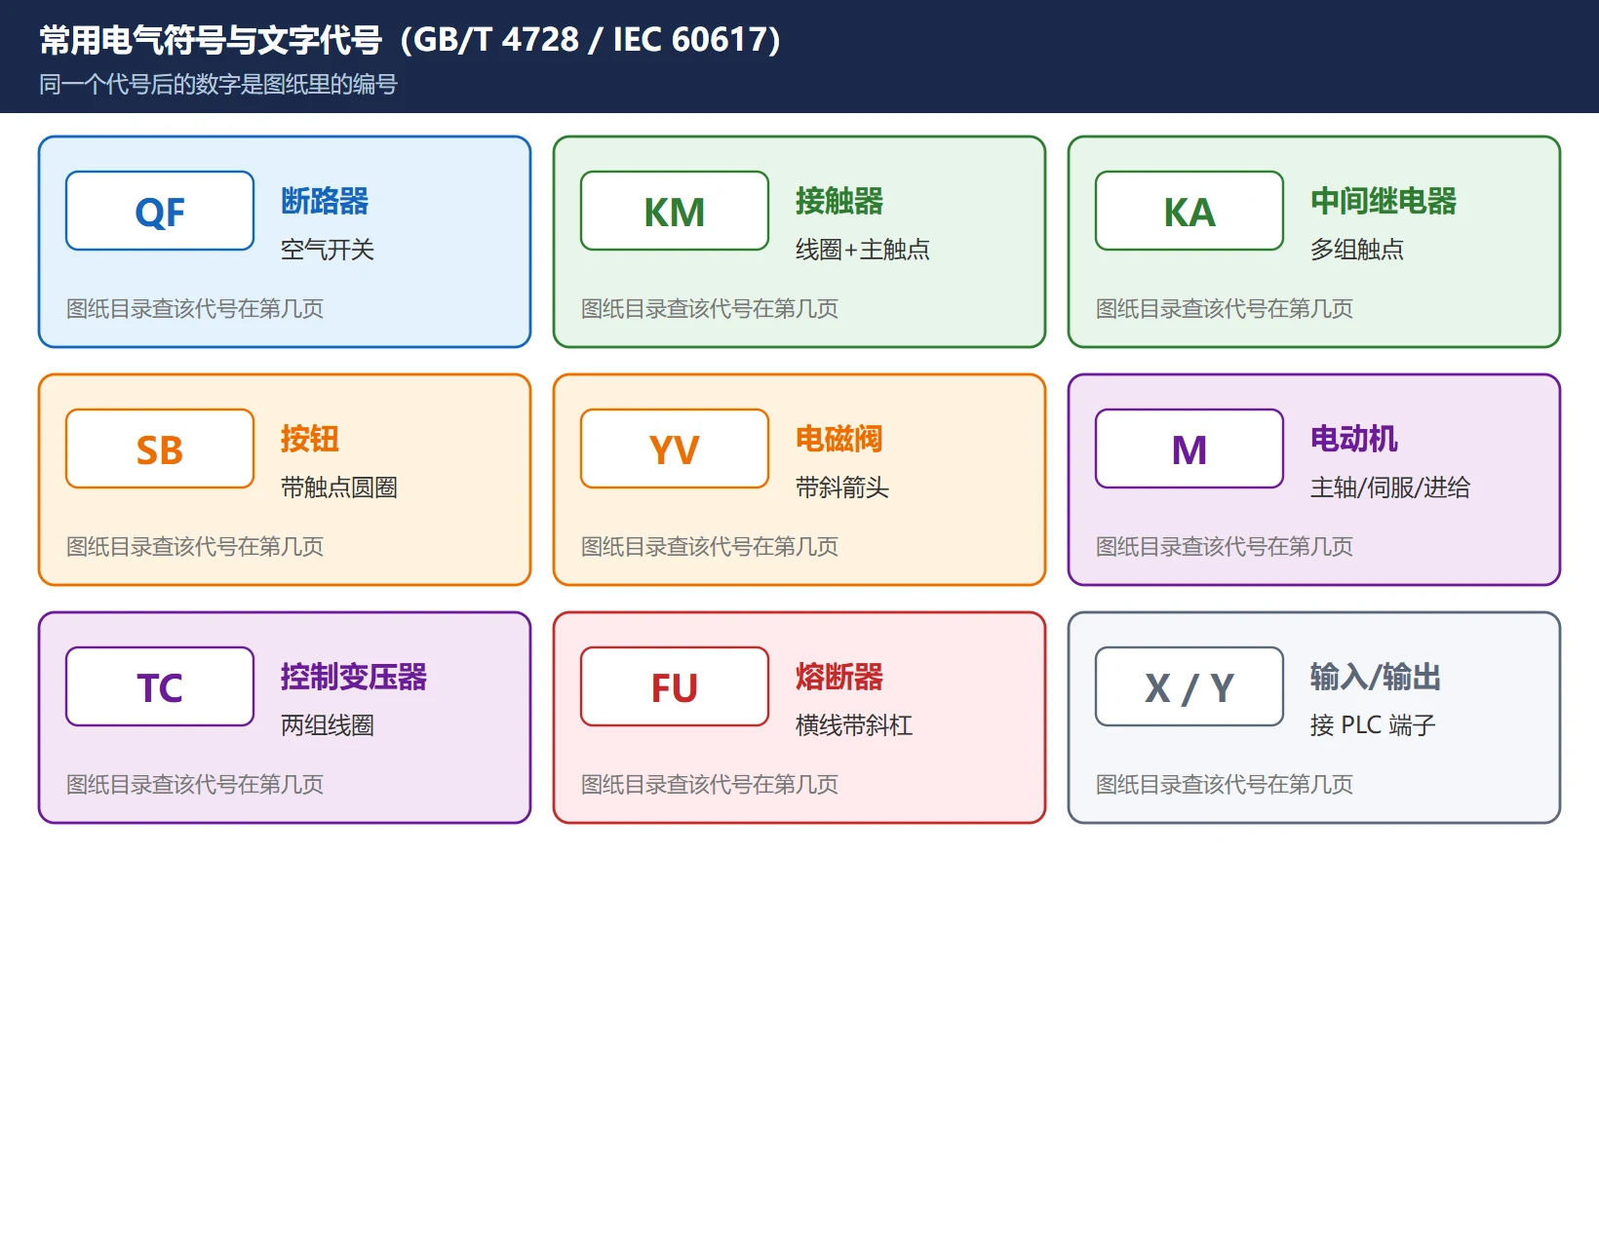Click the footer note in SB card

pyautogui.click(x=195, y=547)
